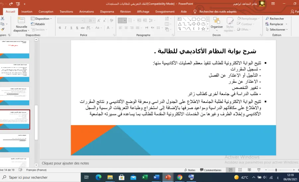Screen dimensions: 299x182
Task: Click the Remplacer button
Action: coord(276,24)
